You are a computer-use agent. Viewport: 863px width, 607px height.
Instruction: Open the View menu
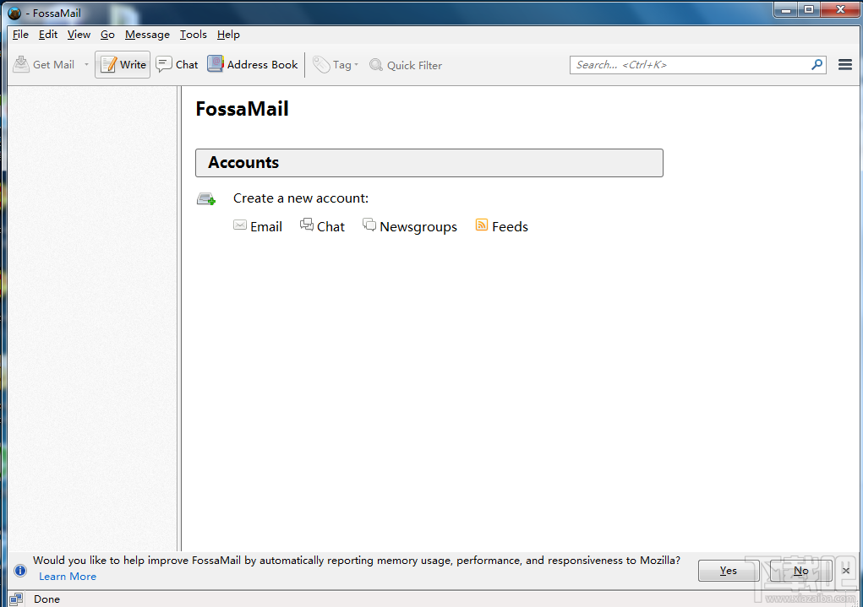click(79, 34)
